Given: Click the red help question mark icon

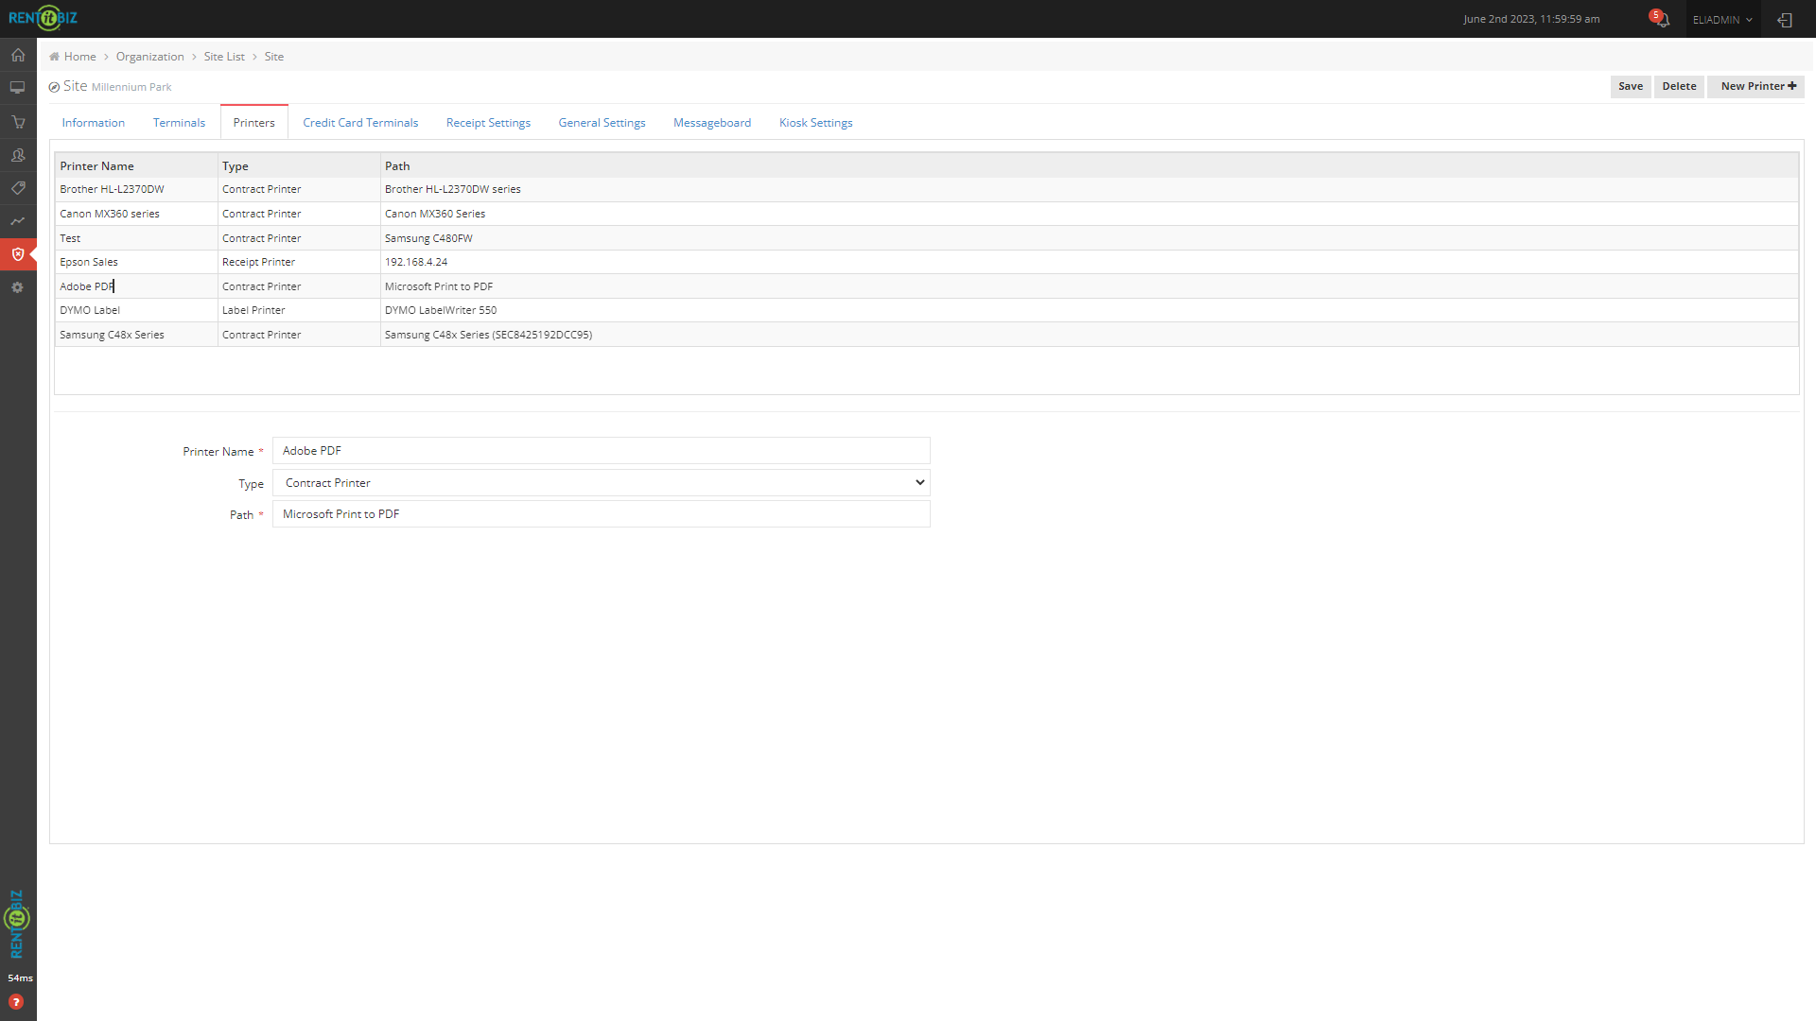Looking at the screenshot, I should click(16, 1002).
